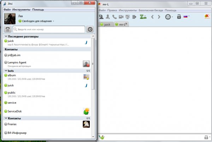Open Инструменты menu in chat window
The image size is (212, 142).
pos(128,10)
